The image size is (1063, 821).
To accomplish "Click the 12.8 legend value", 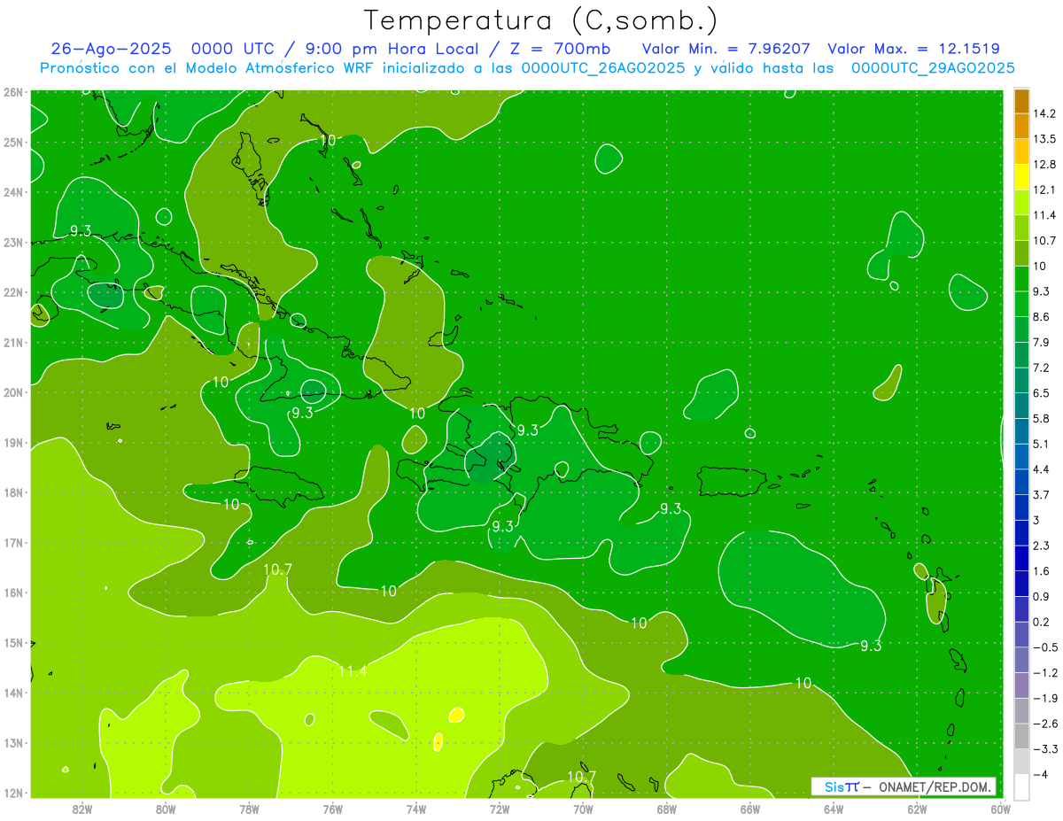I will click(x=1046, y=164).
